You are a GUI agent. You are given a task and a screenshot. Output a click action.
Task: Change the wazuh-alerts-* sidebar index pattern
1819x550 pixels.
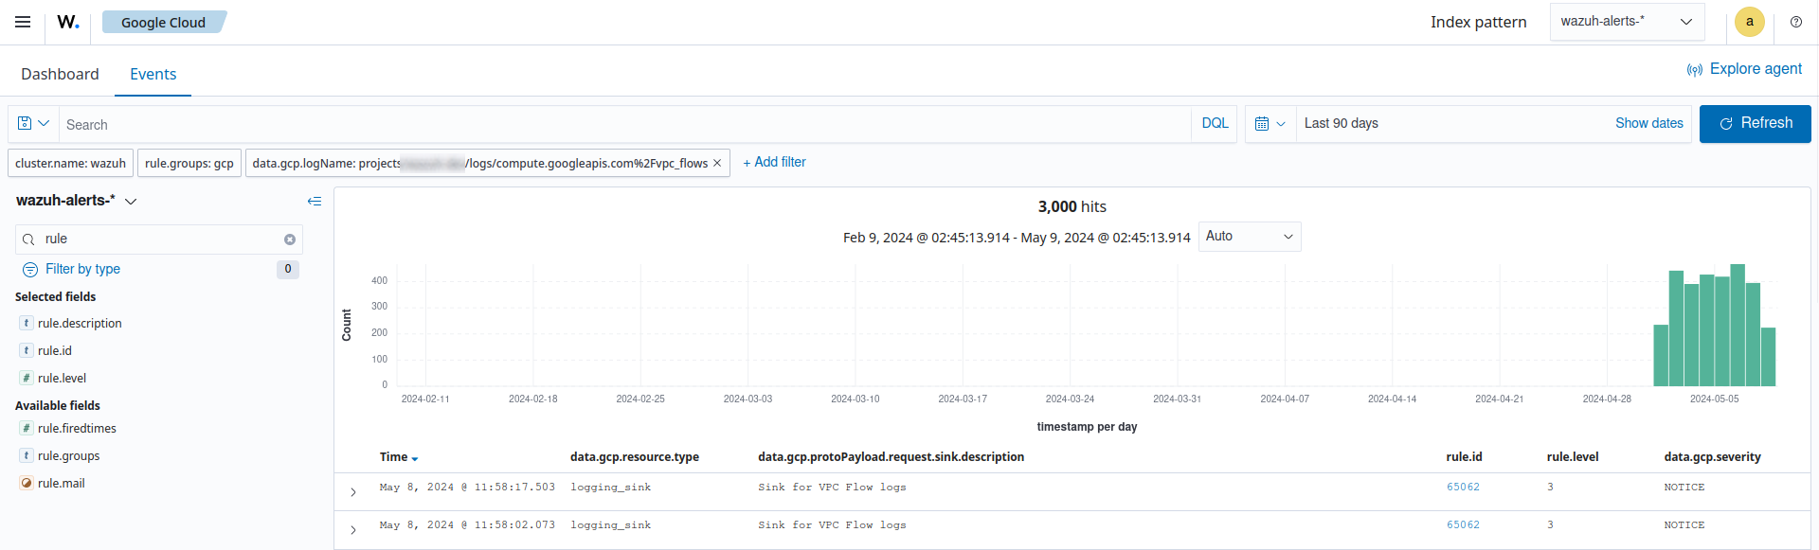77,201
